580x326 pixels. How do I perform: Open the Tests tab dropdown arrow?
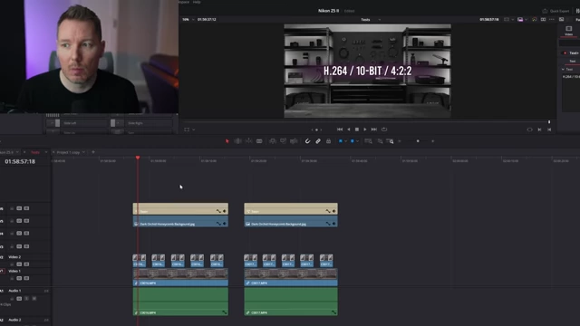pos(46,152)
